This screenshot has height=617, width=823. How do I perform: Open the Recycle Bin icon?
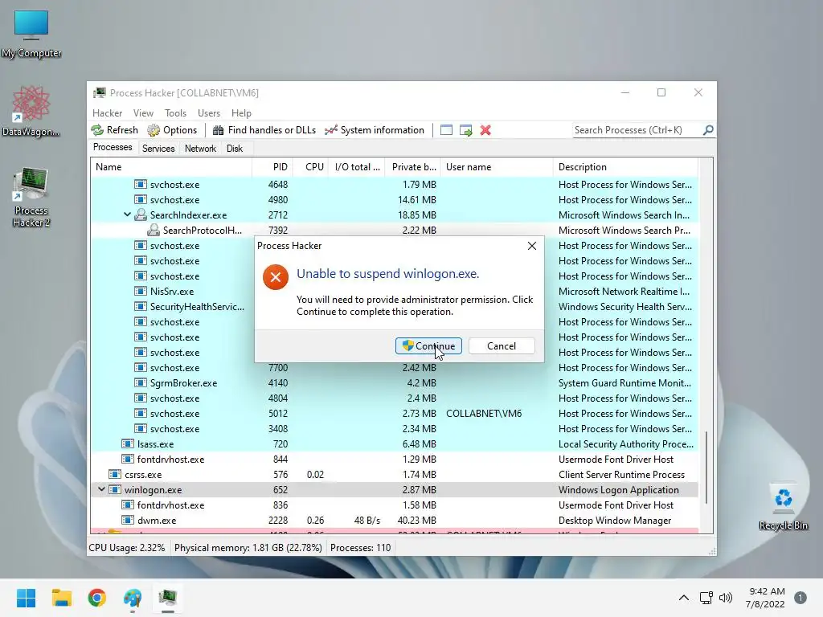(783, 507)
